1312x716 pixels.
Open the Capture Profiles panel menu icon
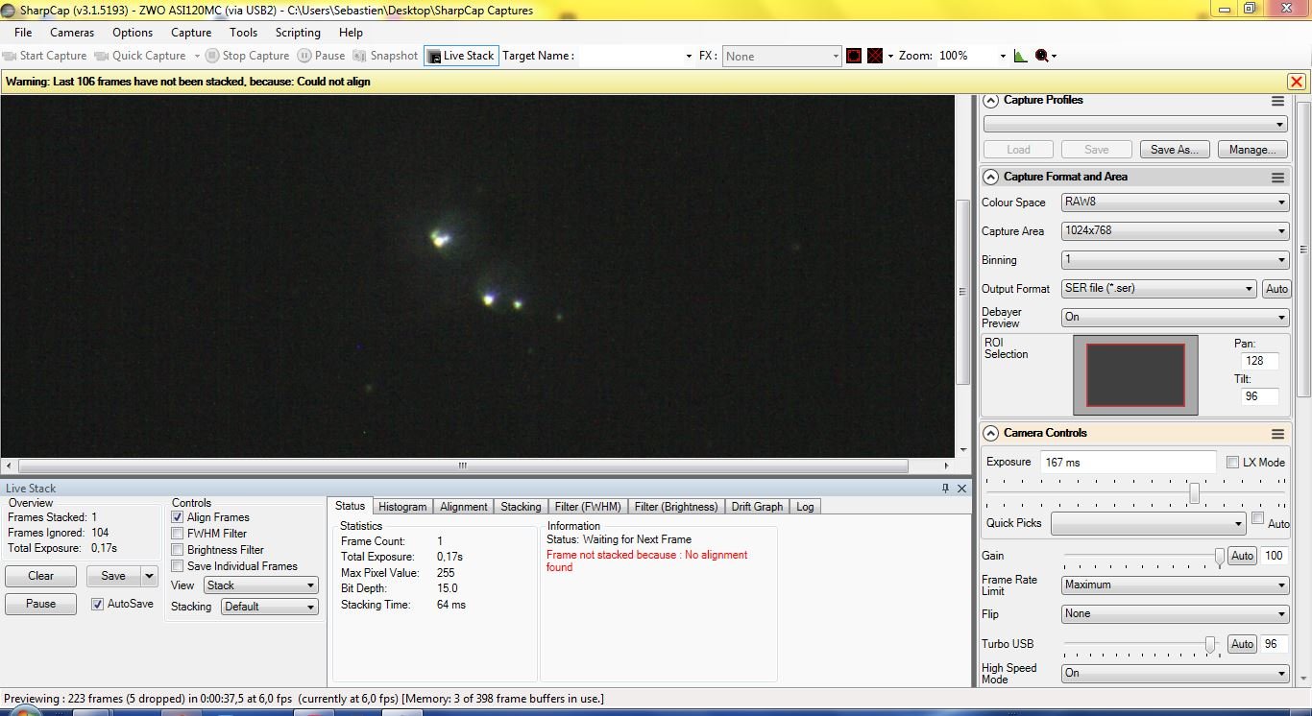coord(1277,101)
